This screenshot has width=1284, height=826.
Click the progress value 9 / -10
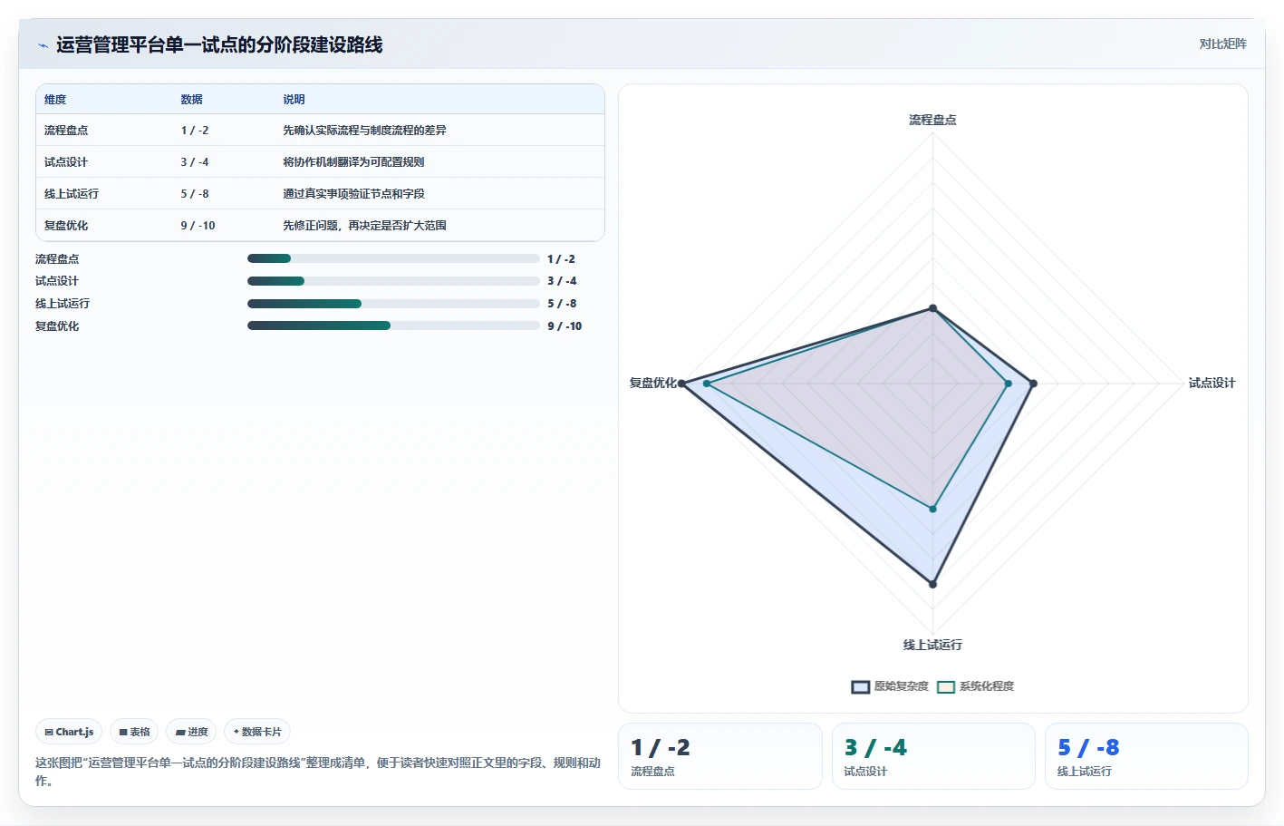click(x=565, y=326)
